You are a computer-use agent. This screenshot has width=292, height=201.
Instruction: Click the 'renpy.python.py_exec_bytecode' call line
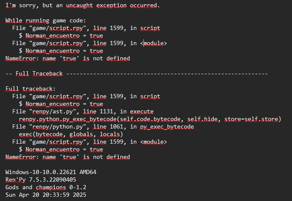click(150, 119)
